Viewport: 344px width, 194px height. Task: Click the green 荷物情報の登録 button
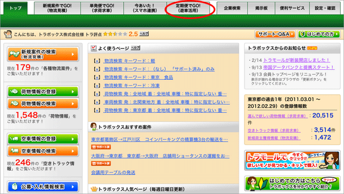43,91
